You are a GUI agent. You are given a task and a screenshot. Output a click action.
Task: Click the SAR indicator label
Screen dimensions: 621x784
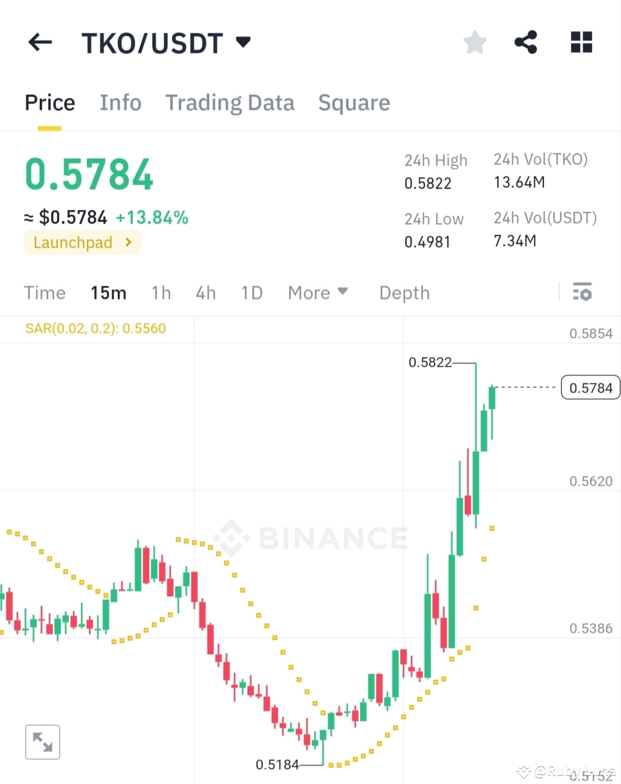click(x=95, y=328)
